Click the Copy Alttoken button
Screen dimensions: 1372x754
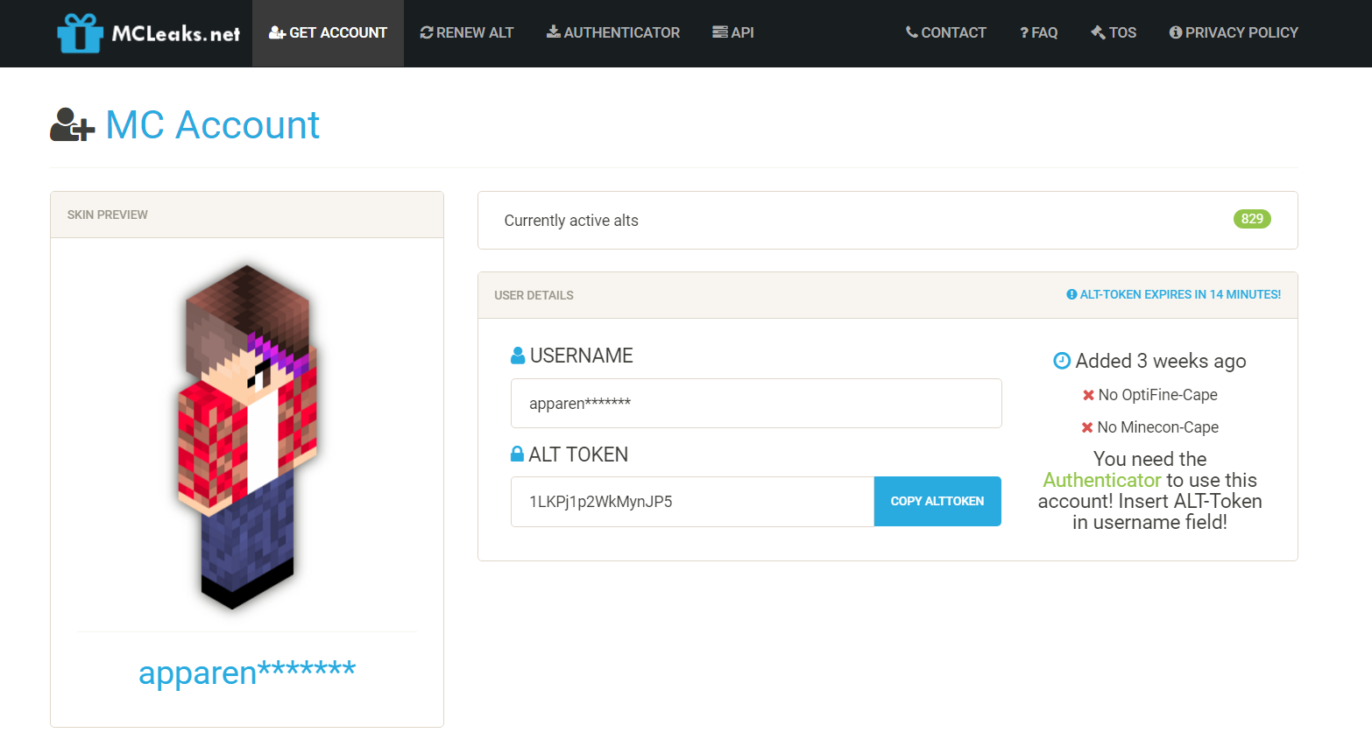click(x=937, y=502)
